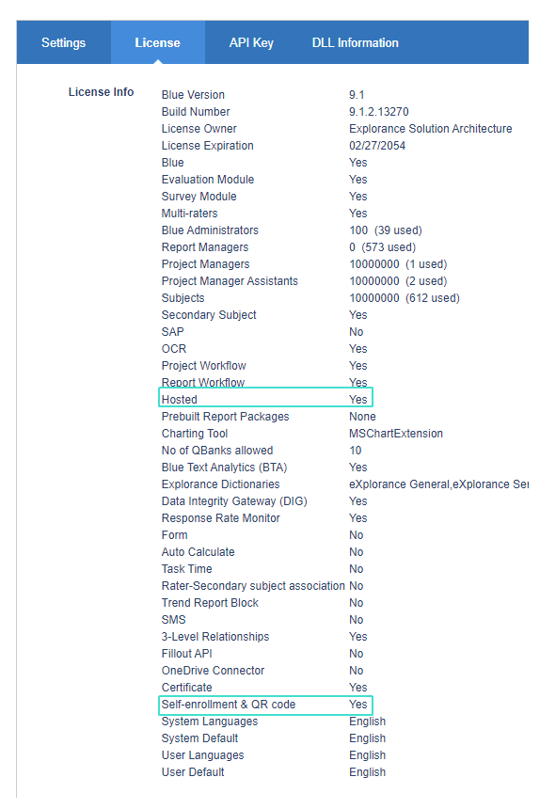Select the License tab
The height and width of the screenshot is (809, 540).
click(158, 43)
